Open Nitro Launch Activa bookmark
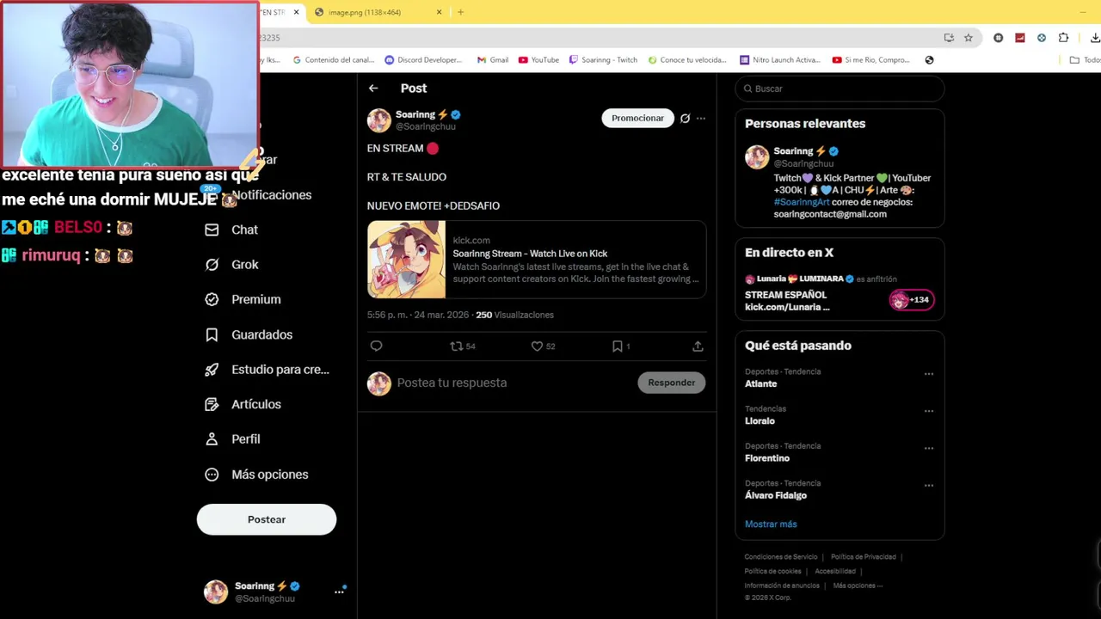1101x619 pixels. (x=780, y=60)
